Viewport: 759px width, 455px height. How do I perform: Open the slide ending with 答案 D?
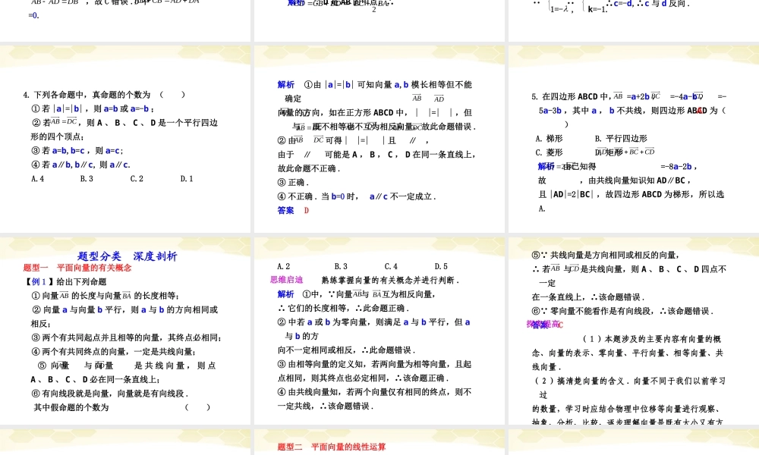pyautogui.click(x=379, y=139)
